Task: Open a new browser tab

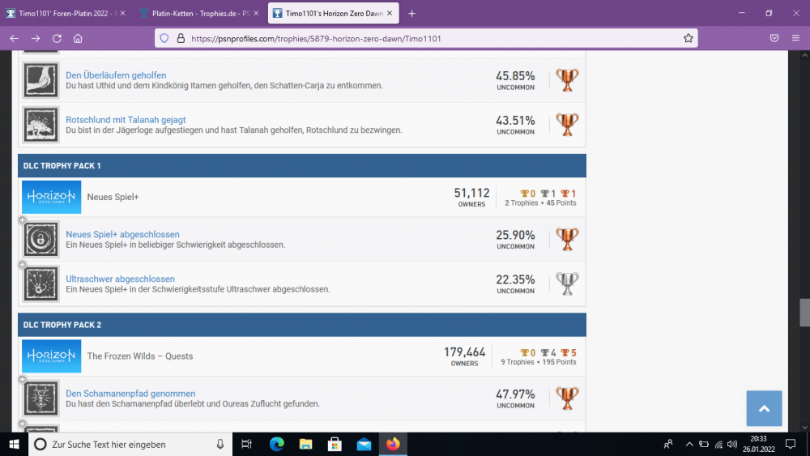Action: click(x=411, y=13)
